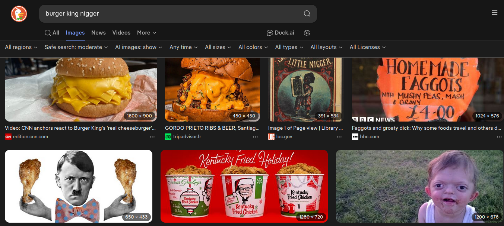Expand the All Licenses filter

pyautogui.click(x=368, y=47)
